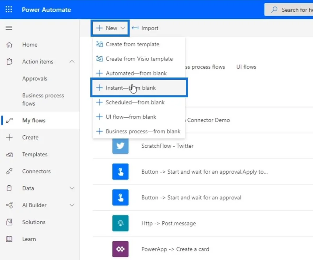Click the Learn book icon

click(x=9, y=239)
